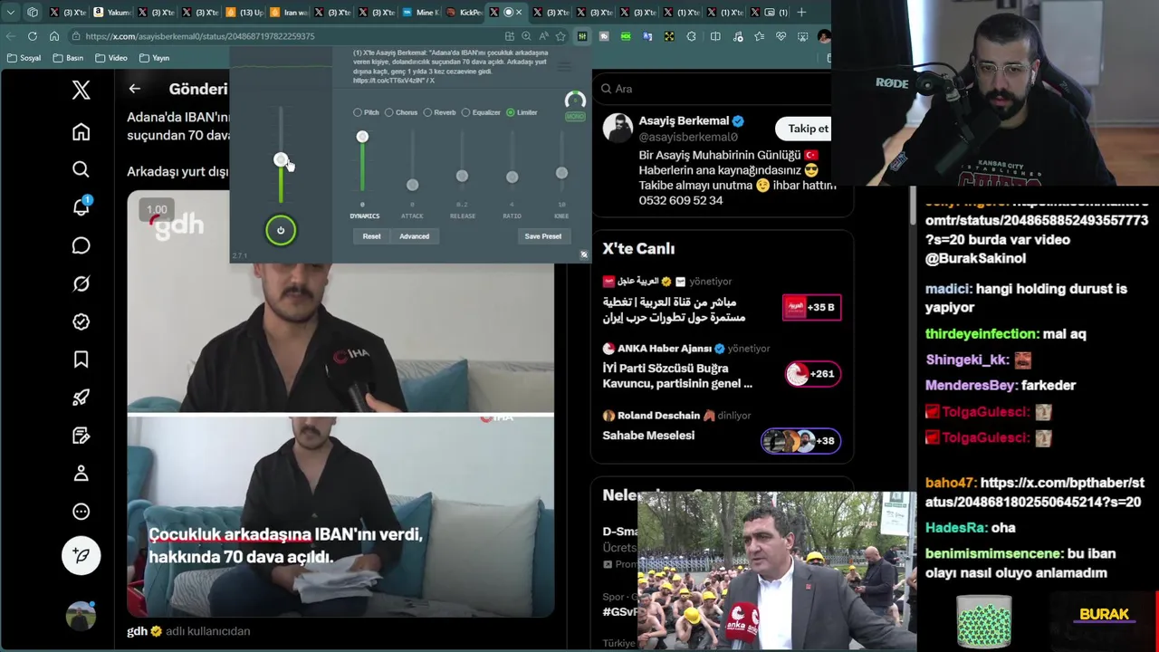Open the browser profile avatar
Image resolution: width=1159 pixels, height=652 pixels.
(823, 36)
